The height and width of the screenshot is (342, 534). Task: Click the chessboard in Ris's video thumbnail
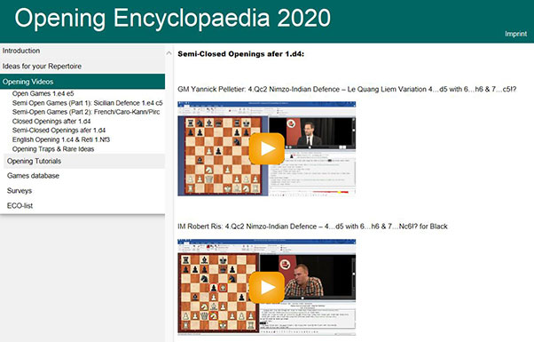point(218,292)
